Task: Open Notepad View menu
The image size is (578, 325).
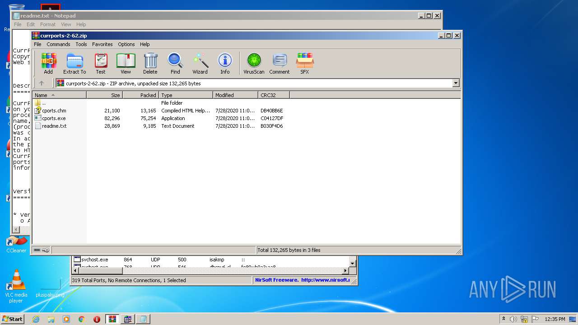Action: tap(66, 24)
